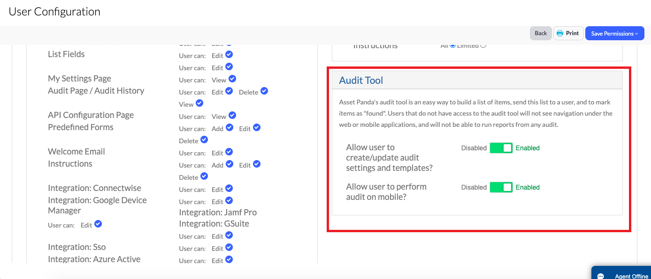
Task: Click the List Fields label
Action: tap(66, 54)
